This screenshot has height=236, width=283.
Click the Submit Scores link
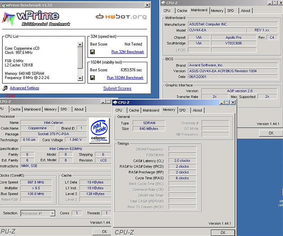pos(117,89)
